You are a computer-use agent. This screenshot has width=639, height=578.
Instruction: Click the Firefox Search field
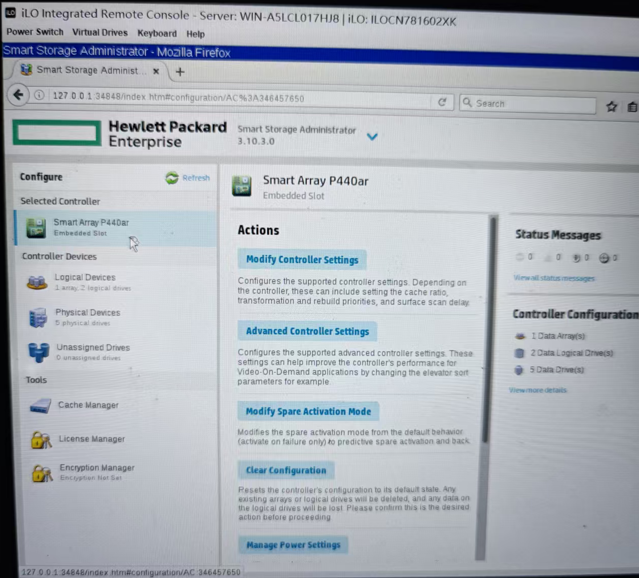[532, 104]
